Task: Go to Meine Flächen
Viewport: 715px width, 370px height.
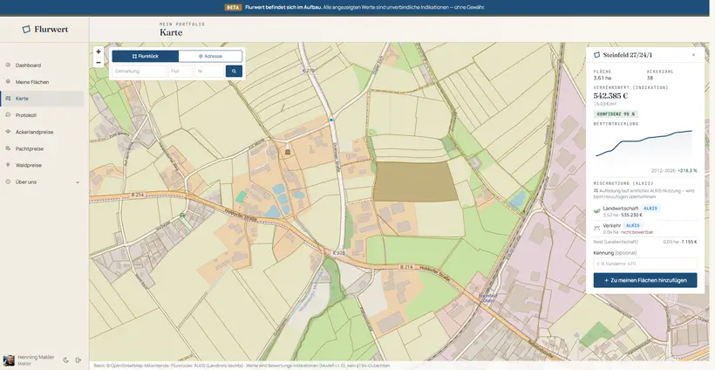Action: pos(42,82)
